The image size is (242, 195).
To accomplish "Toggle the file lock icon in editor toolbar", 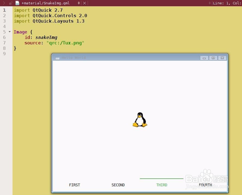I will coord(11,3).
